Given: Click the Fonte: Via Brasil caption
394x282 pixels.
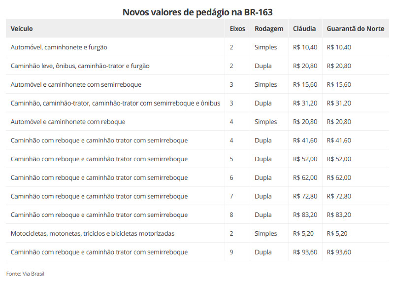Looking at the screenshot, I should point(25,274).
